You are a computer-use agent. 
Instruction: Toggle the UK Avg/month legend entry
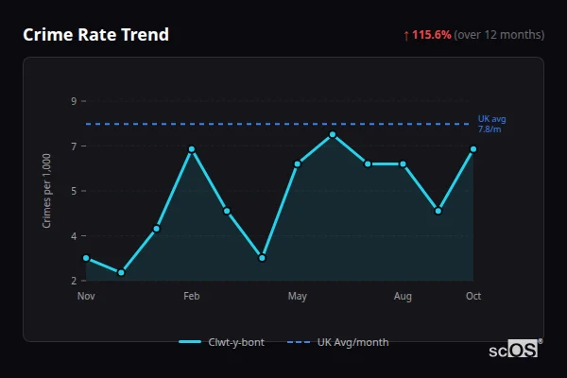(x=337, y=342)
